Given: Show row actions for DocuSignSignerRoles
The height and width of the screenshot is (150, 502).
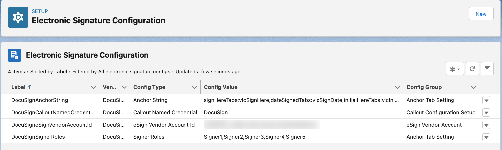Looking at the screenshot, I should 486,137.
